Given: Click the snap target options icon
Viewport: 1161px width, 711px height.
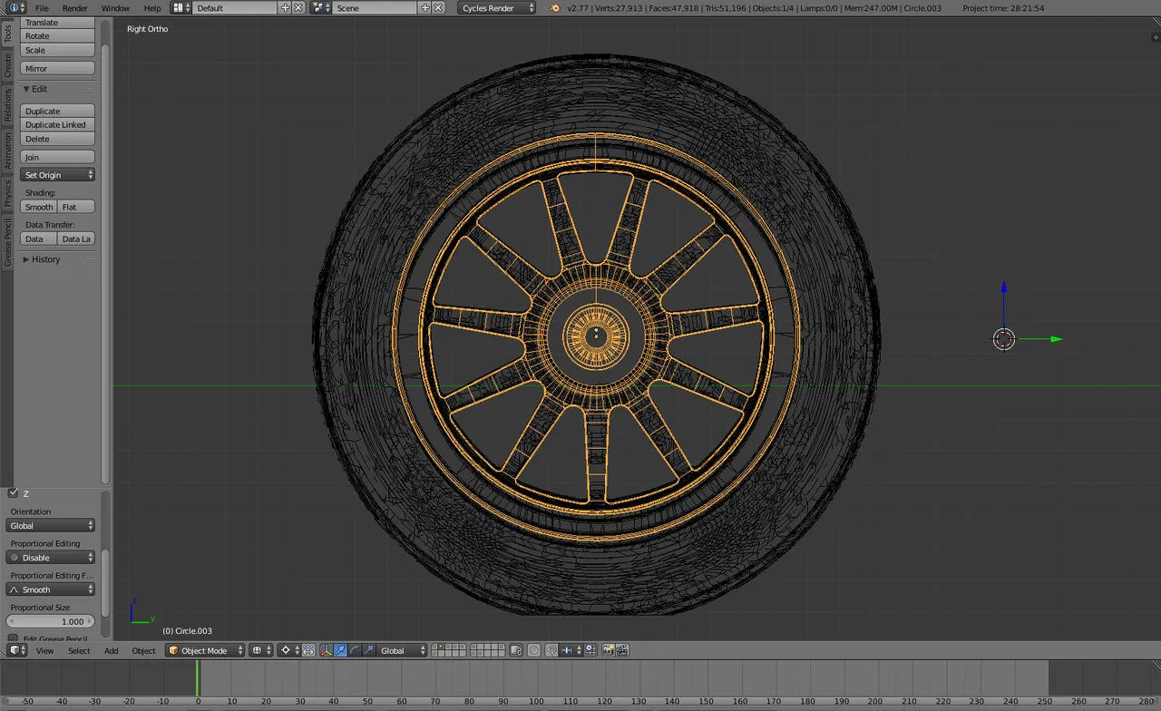Looking at the screenshot, I should point(590,650).
